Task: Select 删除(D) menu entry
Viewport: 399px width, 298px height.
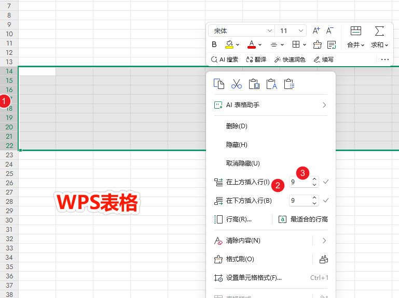Action: click(x=237, y=126)
